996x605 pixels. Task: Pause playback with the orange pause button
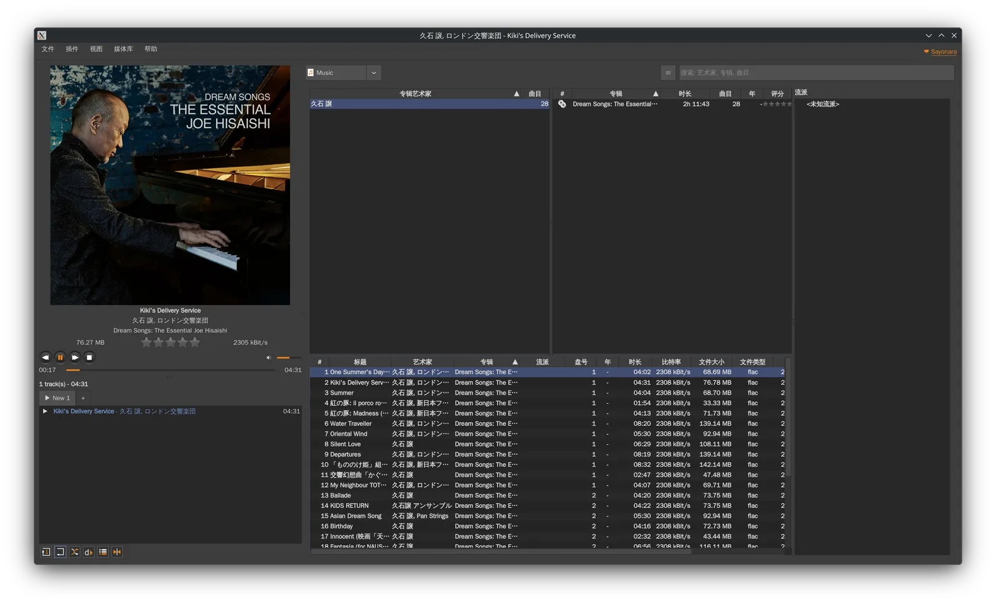pyautogui.click(x=60, y=357)
